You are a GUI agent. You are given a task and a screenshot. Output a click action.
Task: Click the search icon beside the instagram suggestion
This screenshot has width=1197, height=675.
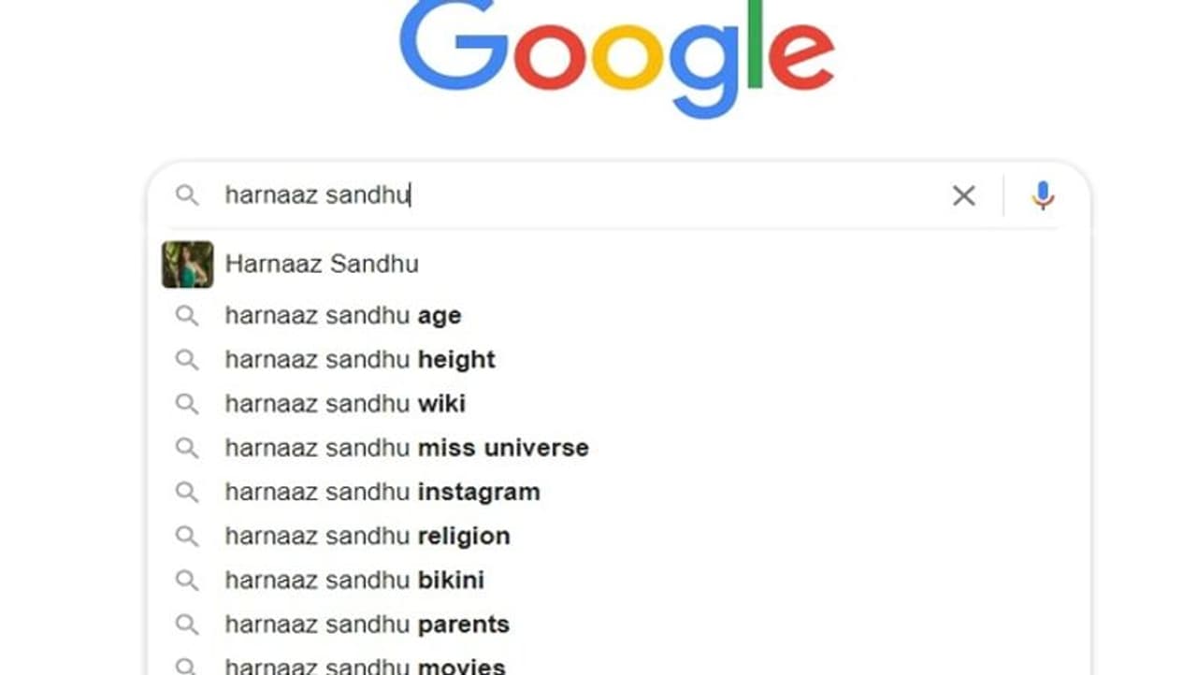coord(187,492)
